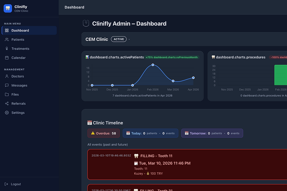Click the green bar in procedures chart
This screenshot has height=191, width=287.
[x=281, y=75]
